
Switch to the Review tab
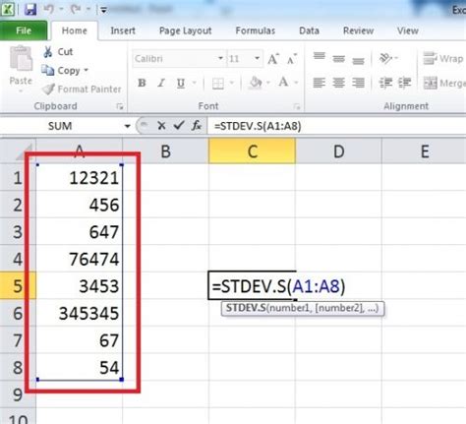[358, 30]
